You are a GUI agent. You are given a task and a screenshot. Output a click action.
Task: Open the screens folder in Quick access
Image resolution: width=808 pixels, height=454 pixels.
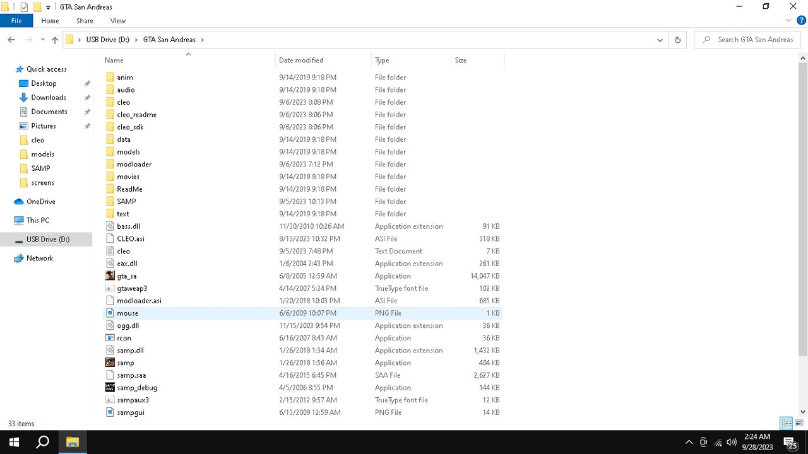[42, 183]
